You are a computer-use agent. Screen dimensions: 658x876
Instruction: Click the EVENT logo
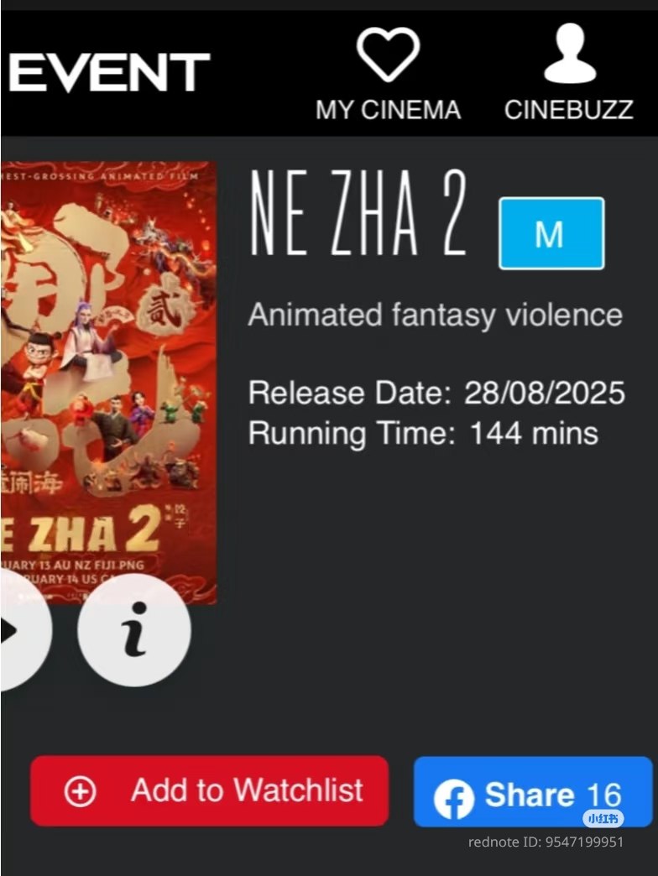coord(109,71)
